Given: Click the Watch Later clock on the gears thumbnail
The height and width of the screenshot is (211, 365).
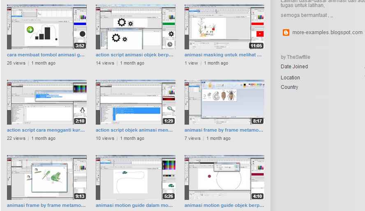Looking at the screenshot, I should coord(170,44).
